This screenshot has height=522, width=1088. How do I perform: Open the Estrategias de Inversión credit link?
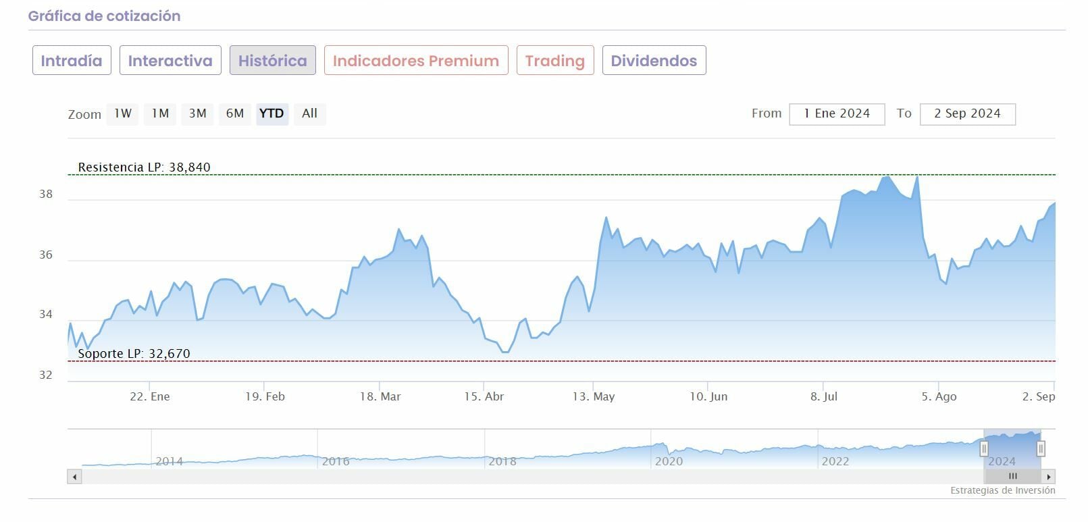pyautogui.click(x=1002, y=490)
